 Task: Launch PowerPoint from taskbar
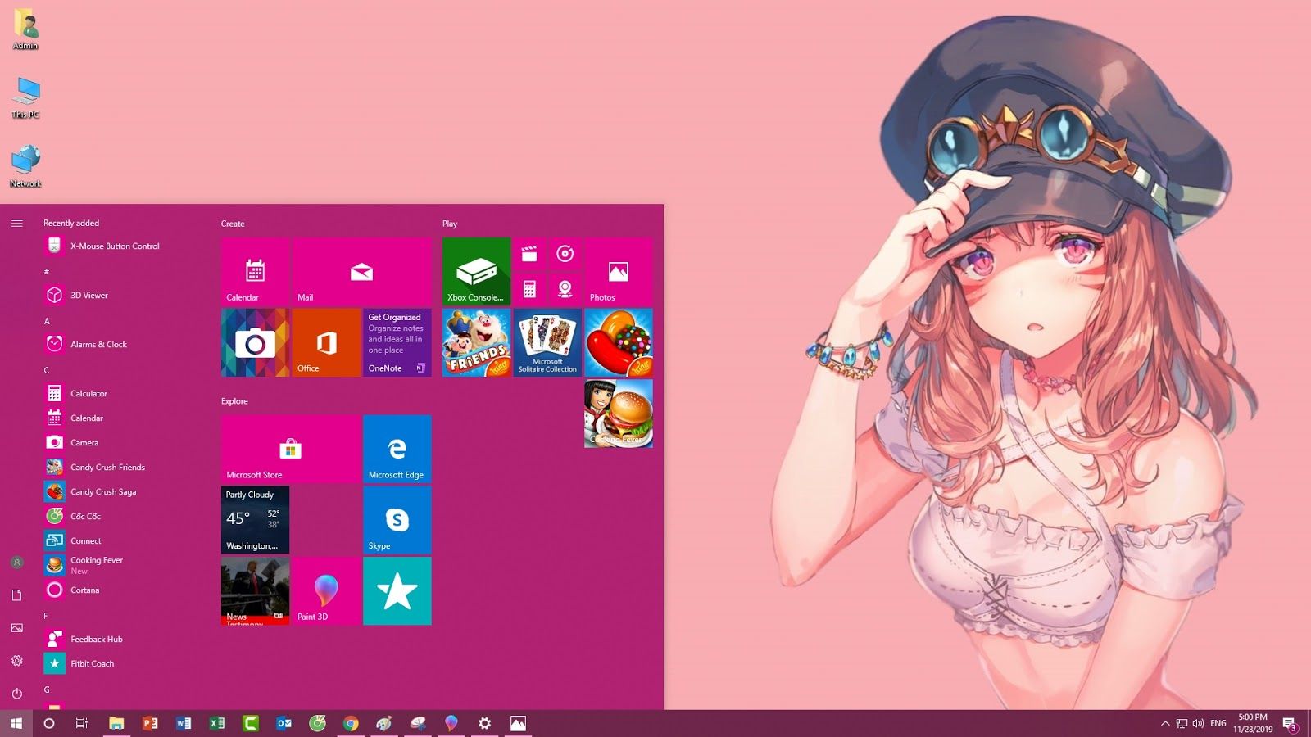(150, 723)
